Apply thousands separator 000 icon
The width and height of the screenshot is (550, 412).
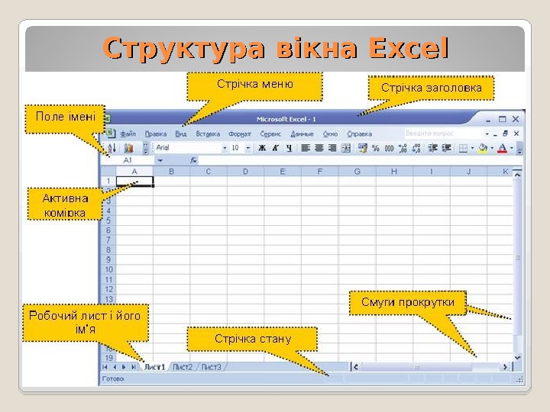(389, 148)
